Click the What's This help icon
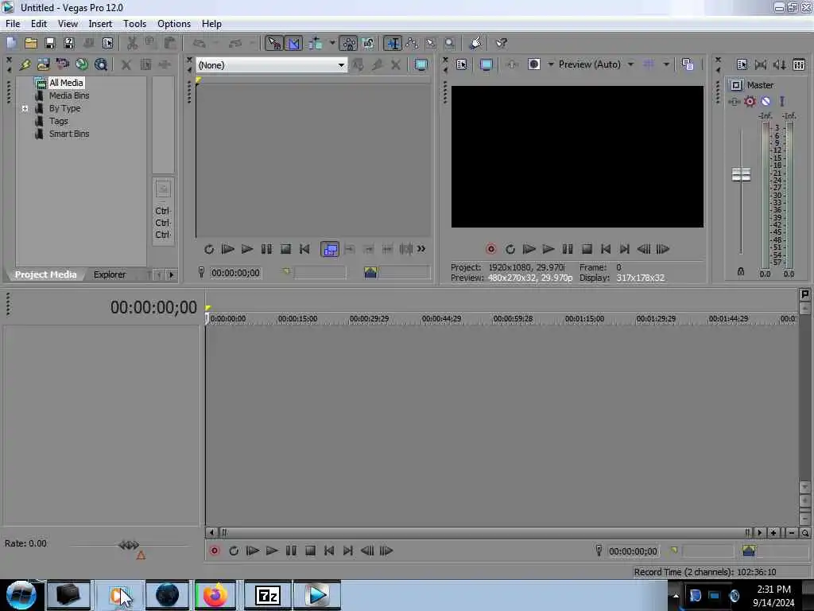 click(x=501, y=44)
